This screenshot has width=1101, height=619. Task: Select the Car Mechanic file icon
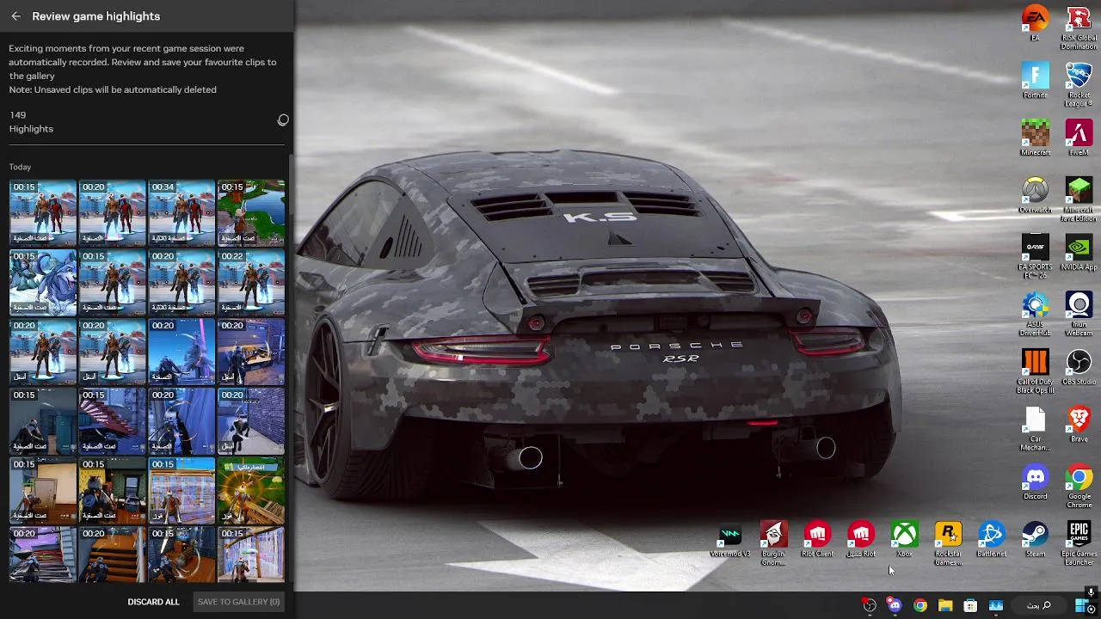tap(1036, 428)
